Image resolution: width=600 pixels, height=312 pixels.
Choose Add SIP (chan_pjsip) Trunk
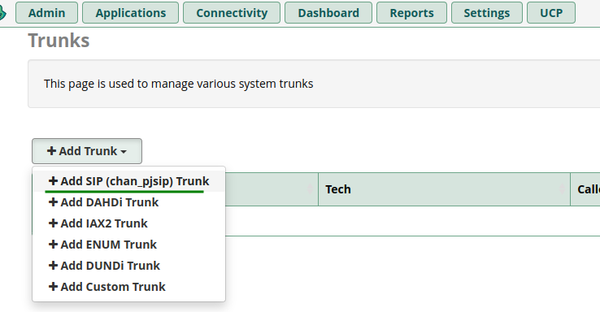click(x=129, y=181)
